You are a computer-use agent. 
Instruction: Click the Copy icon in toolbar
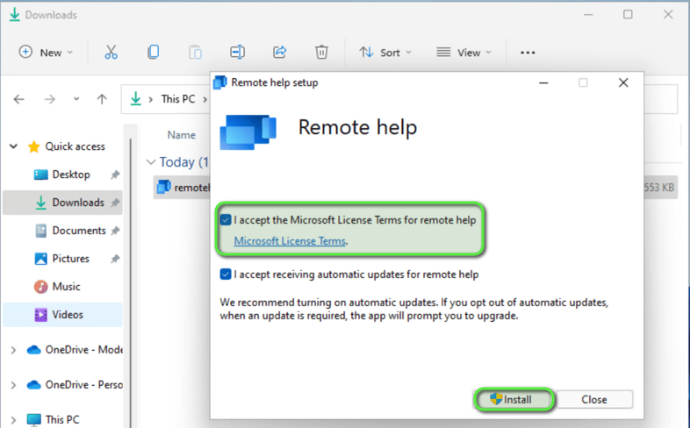(x=153, y=53)
